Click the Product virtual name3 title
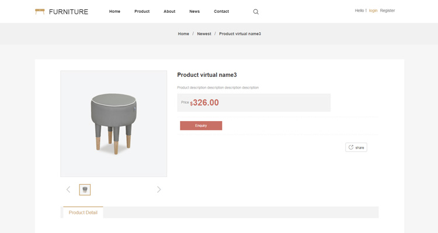Image resolution: width=438 pixels, height=233 pixels. coord(207,75)
